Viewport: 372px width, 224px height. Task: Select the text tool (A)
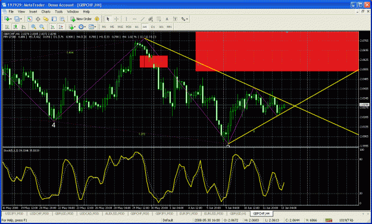167,19
